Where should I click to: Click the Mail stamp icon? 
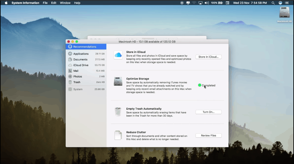pos(70,71)
